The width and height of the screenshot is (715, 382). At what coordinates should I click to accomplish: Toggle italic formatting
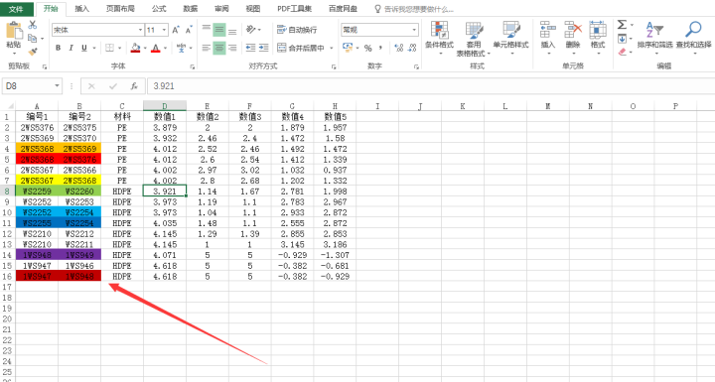point(71,48)
